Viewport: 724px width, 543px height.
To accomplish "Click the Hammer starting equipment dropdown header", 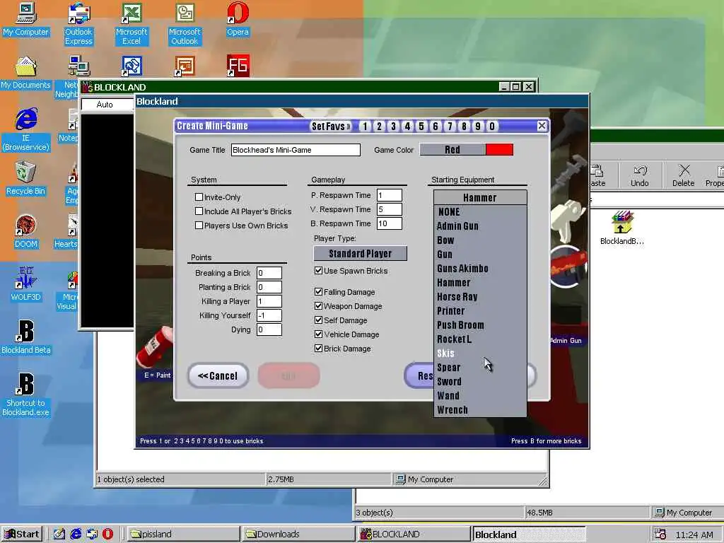I will (x=480, y=198).
